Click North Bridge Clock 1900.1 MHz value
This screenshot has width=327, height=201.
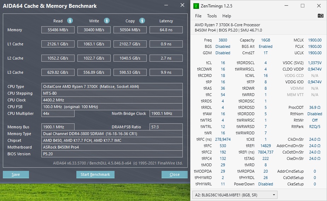coord(166,113)
